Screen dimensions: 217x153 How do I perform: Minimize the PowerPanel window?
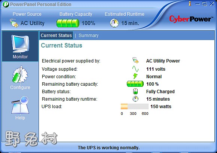point(198,4)
